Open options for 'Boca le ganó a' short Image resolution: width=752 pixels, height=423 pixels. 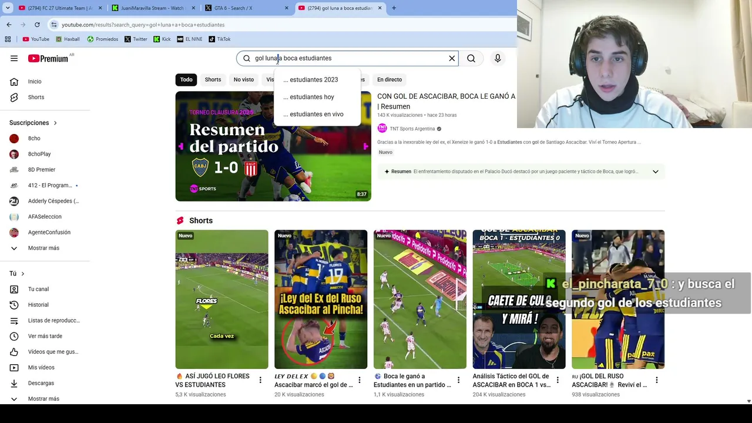click(458, 380)
